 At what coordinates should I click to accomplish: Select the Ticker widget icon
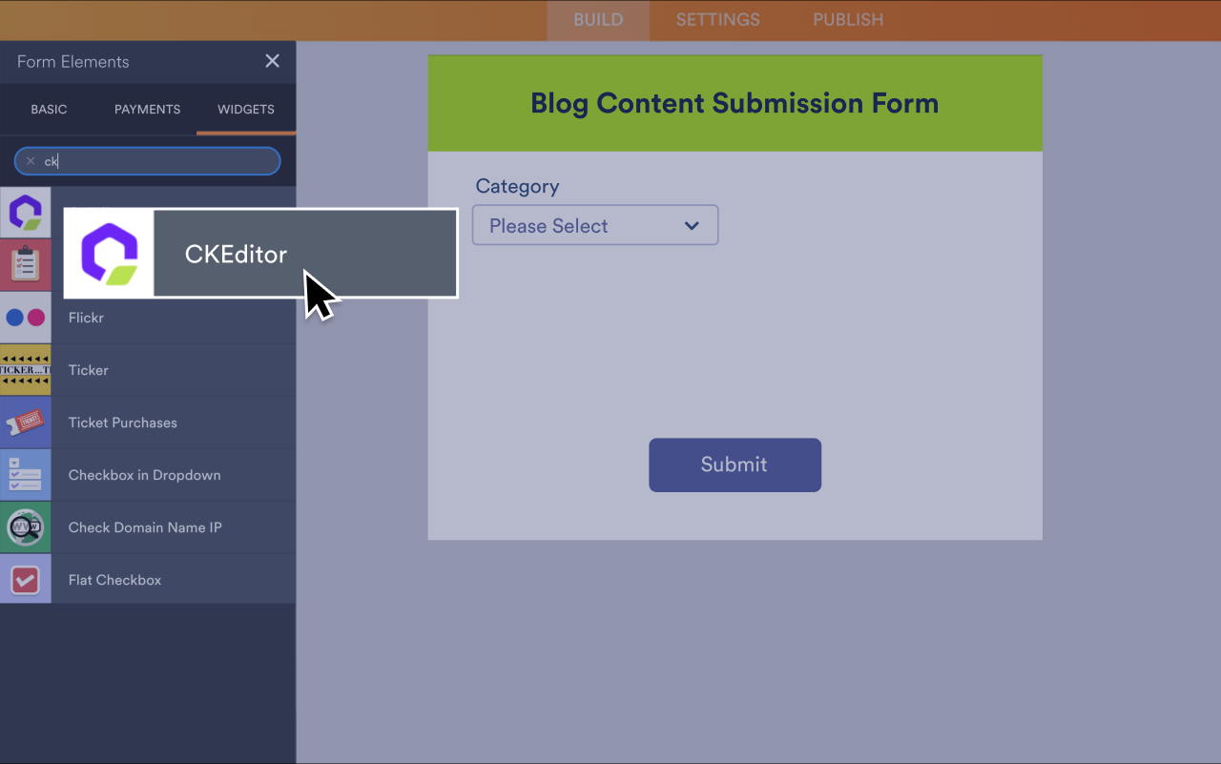tap(26, 369)
